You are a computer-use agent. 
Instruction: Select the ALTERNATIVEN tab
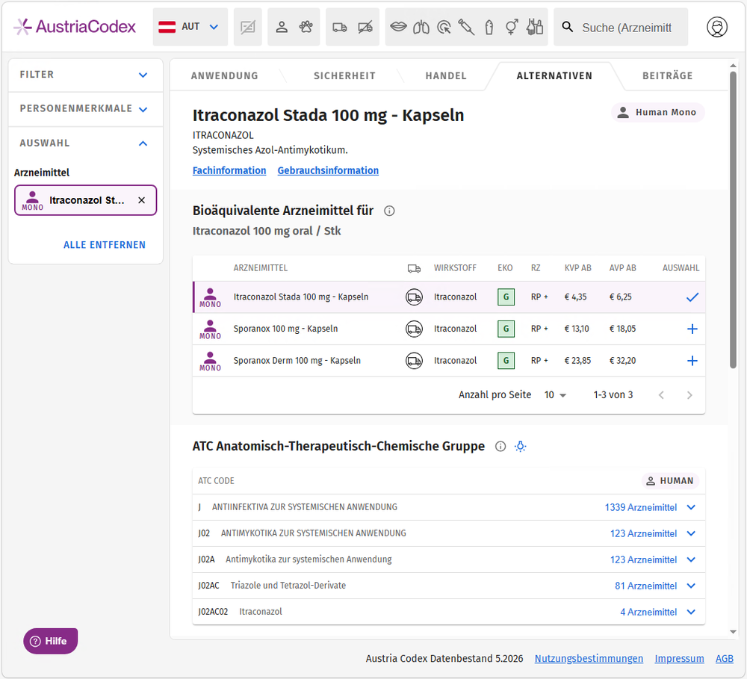554,75
